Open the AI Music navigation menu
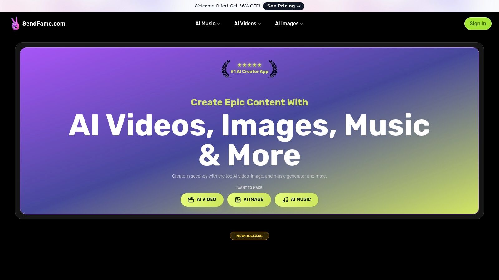This screenshot has height=280, width=499. pos(205,23)
